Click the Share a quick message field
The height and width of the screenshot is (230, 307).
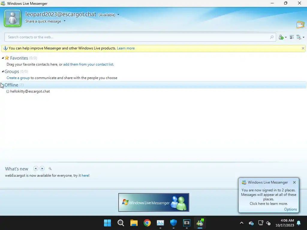coord(43,21)
